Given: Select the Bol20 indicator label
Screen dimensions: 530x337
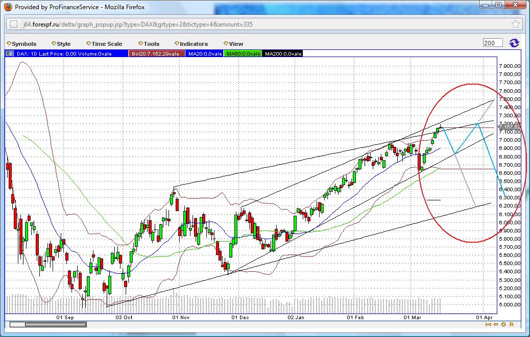Looking at the screenshot, I should 157,54.
